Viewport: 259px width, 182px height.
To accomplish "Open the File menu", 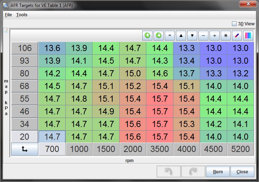I will pyautogui.click(x=8, y=15).
